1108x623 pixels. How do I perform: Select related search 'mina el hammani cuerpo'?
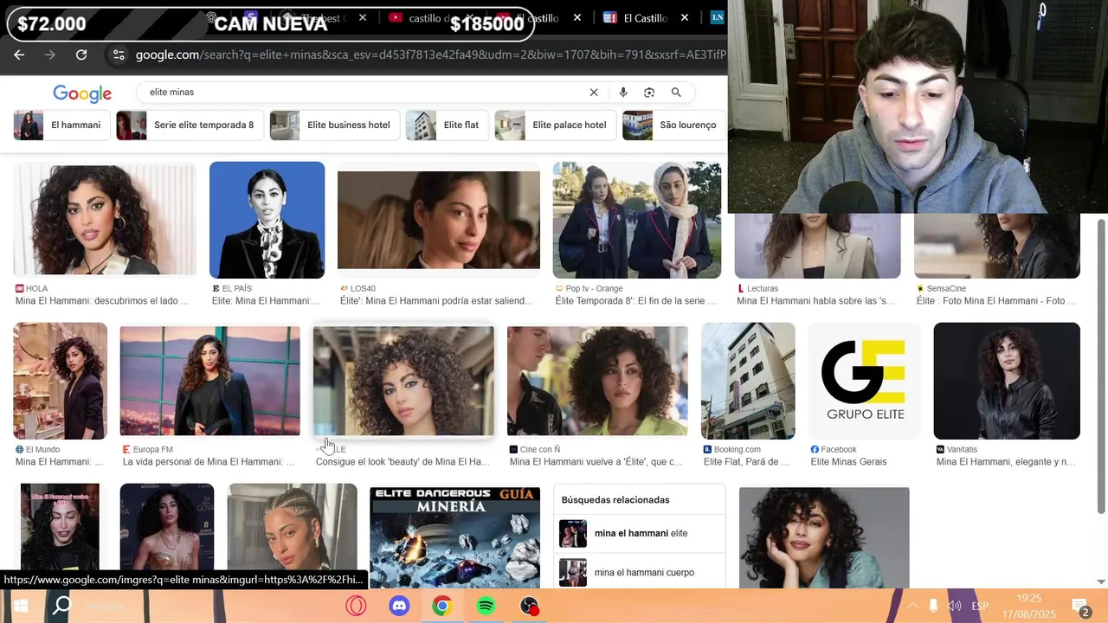[x=640, y=573]
